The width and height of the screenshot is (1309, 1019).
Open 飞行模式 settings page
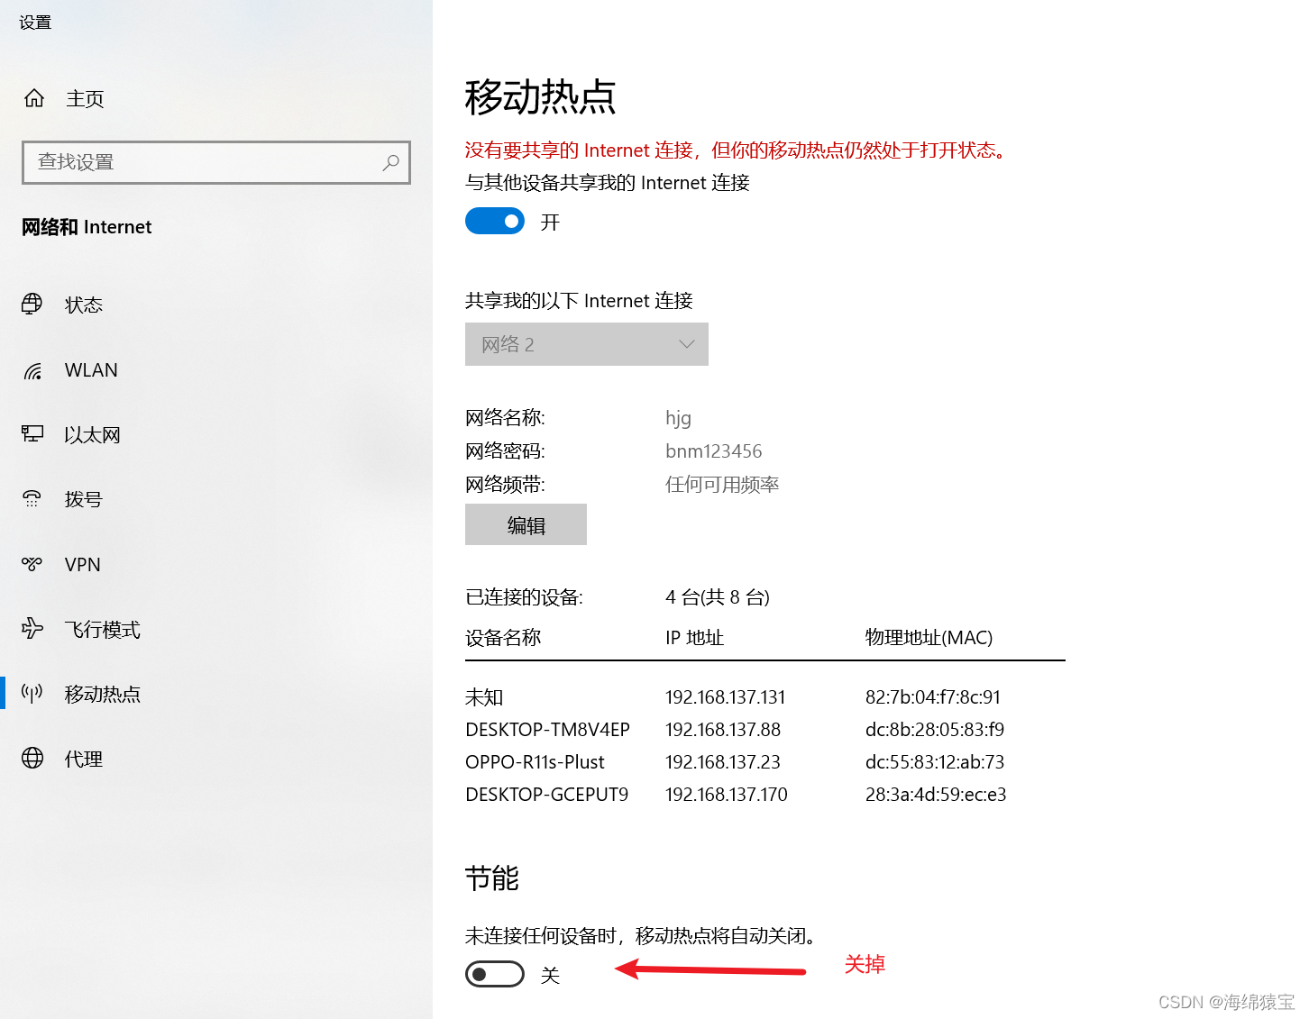click(x=103, y=629)
